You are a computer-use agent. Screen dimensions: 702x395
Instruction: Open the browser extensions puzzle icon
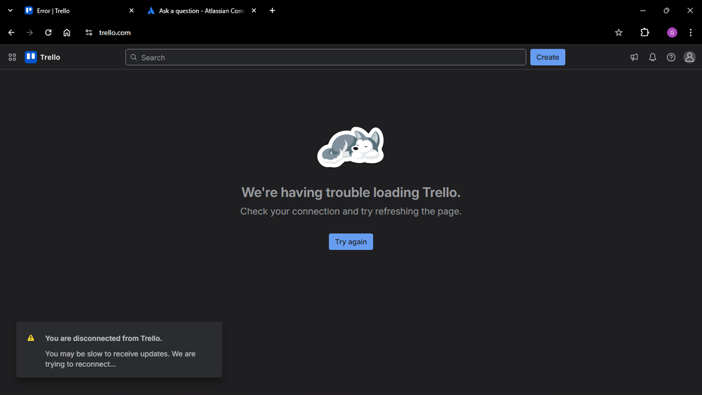(x=644, y=32)
